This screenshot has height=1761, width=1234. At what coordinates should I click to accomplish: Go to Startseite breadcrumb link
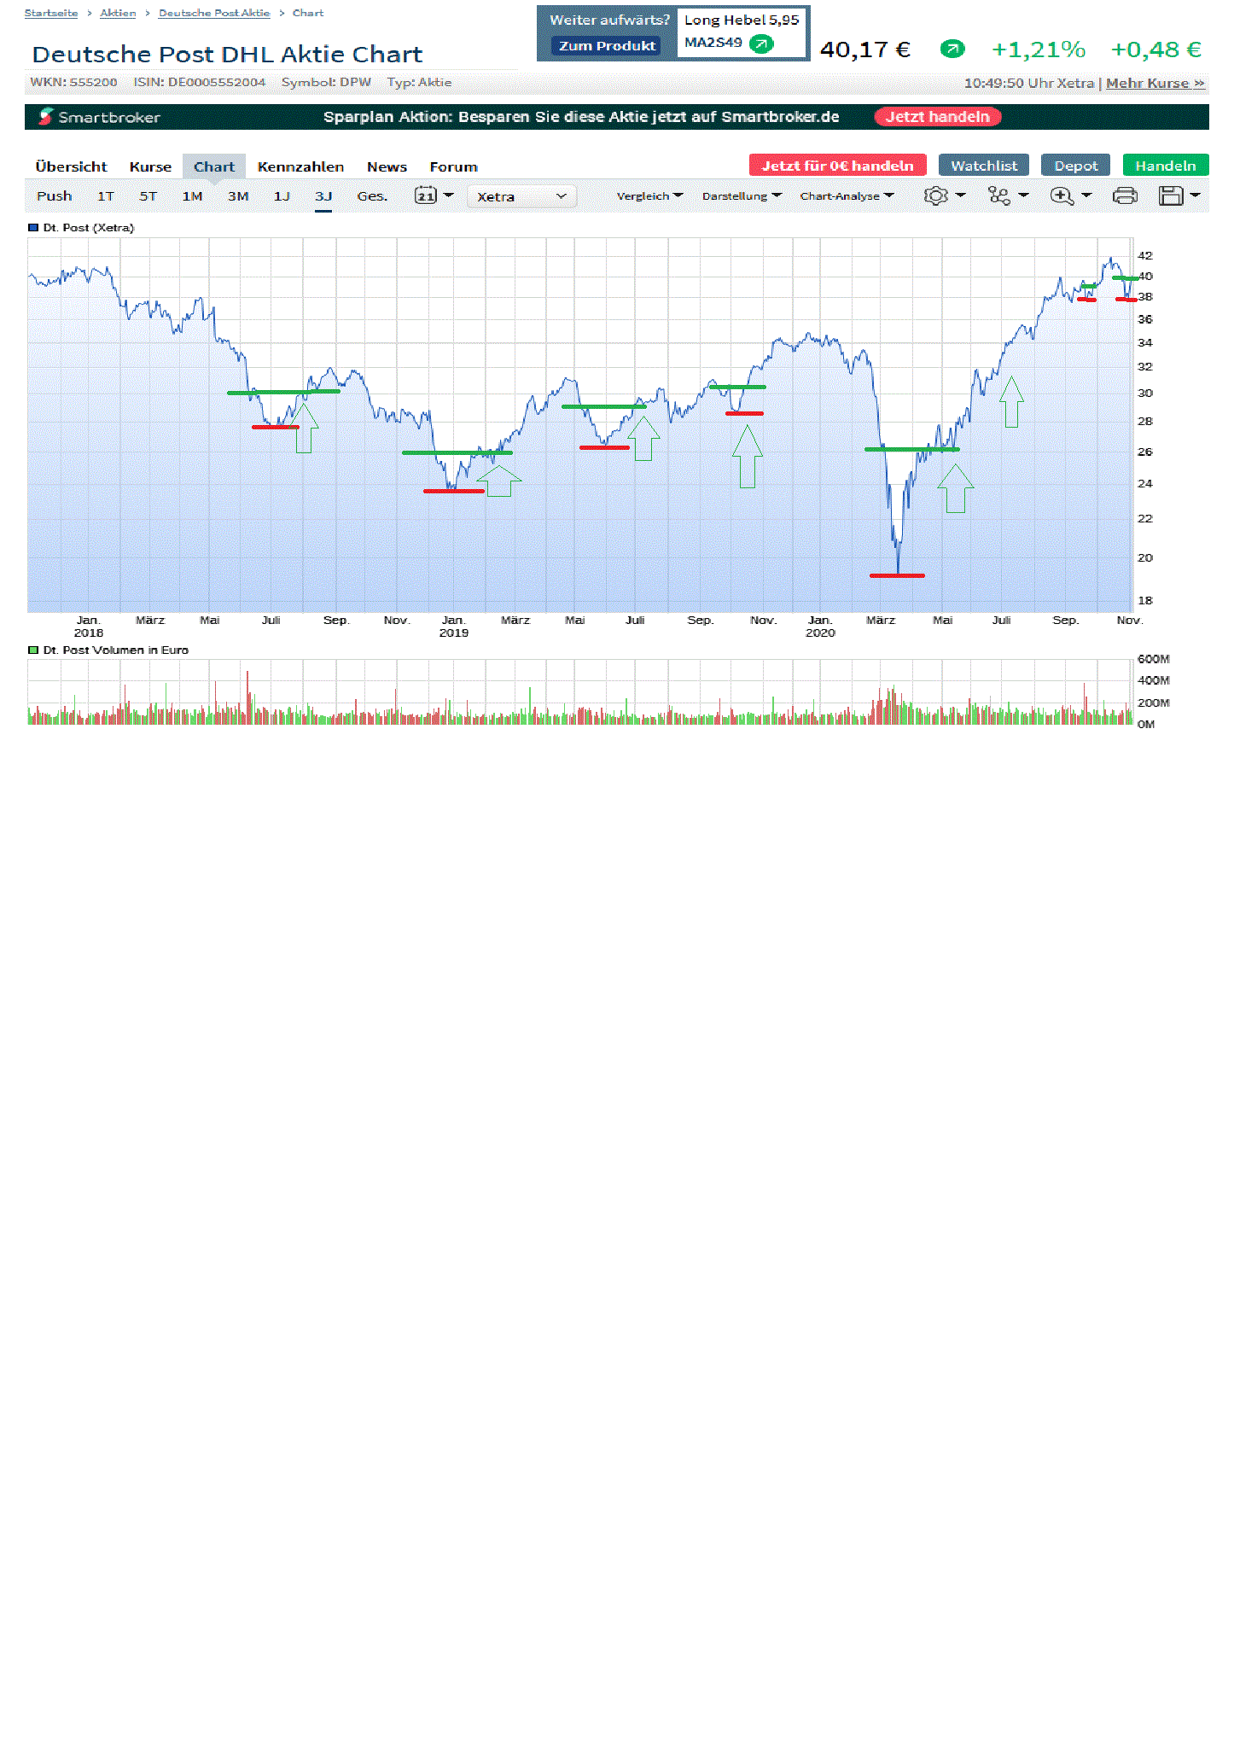pyautogui.click(x=51, y=13)
